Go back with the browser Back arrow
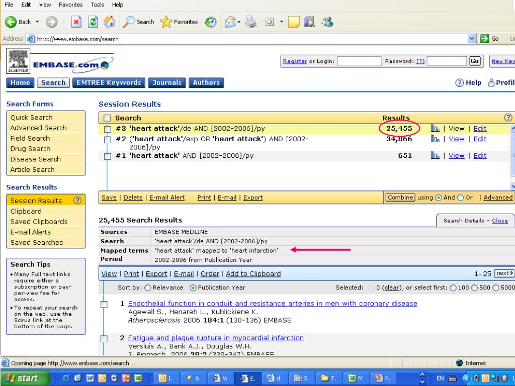The height and width of the screenshot is (386, 515). point(11,22)
